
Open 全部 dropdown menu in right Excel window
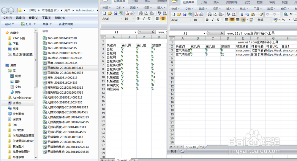click(176, 9)
